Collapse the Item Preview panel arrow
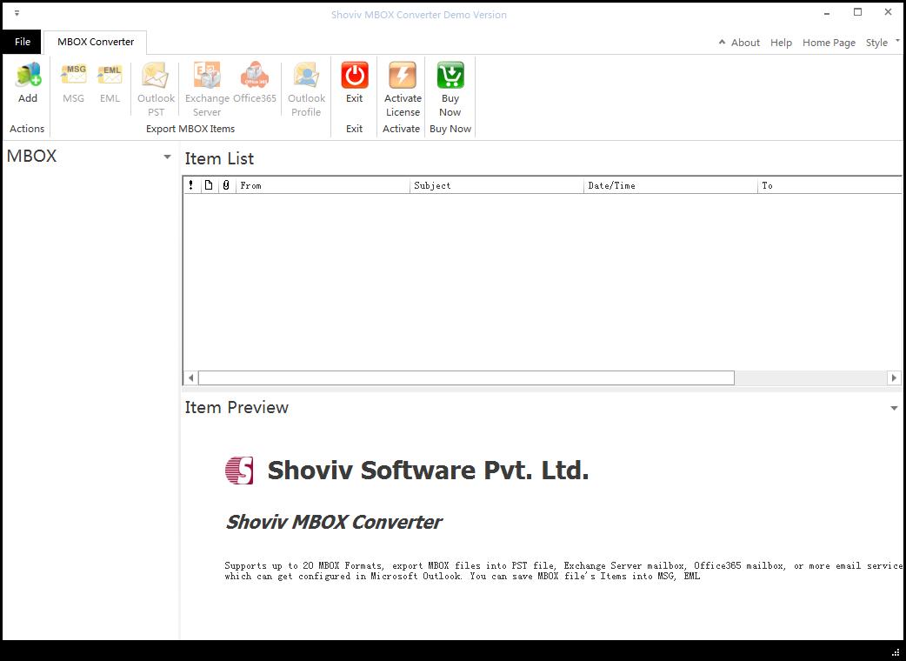 click(894, 408)
